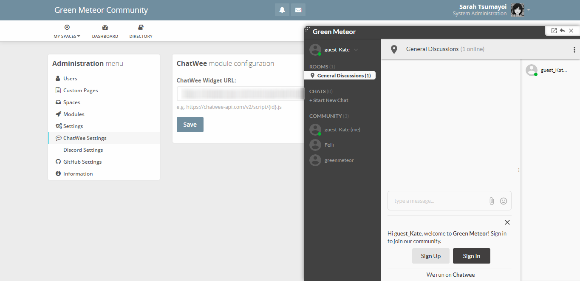Start a new chat
This screenshot has height=281, width=580.
coord(329,100)
